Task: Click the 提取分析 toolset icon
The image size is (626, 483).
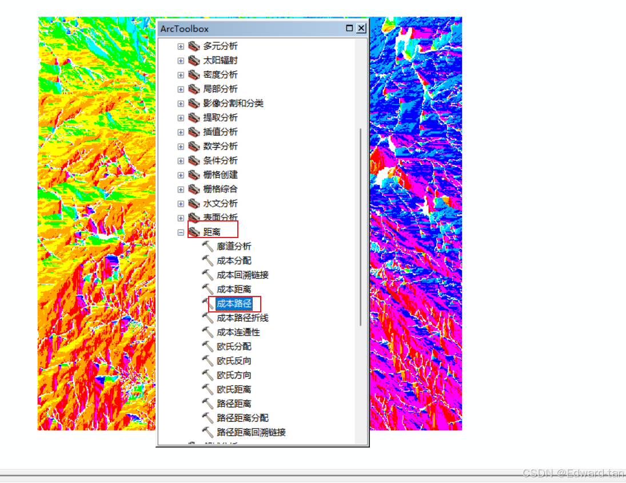Action: point(194,118)
